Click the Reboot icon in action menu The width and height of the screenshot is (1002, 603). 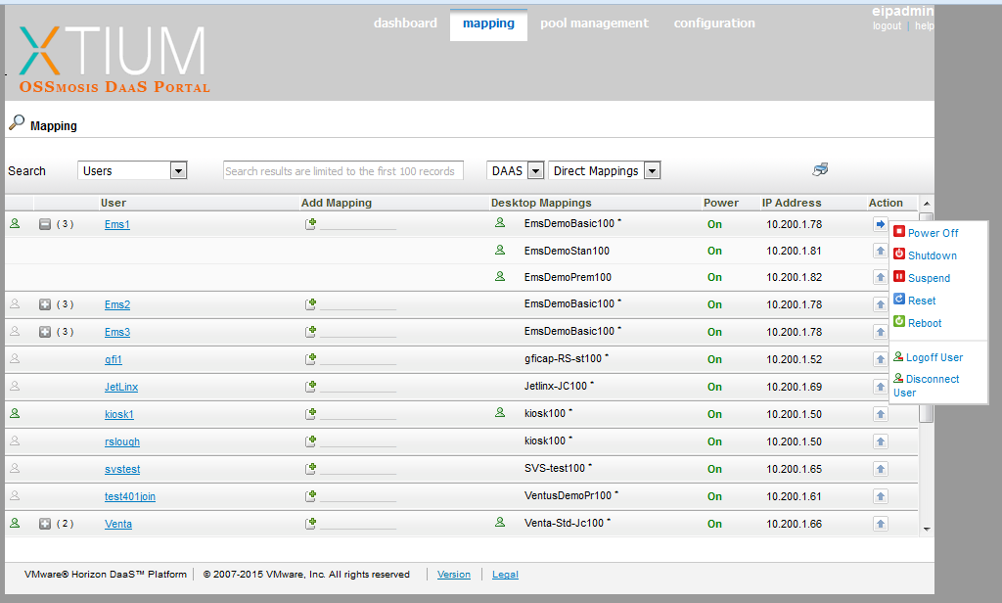[x=899, y=322]
